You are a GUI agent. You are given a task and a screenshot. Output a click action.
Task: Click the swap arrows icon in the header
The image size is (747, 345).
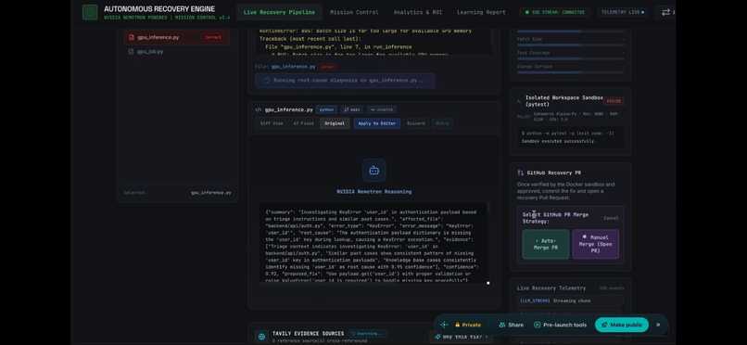[x=665, y=12]
